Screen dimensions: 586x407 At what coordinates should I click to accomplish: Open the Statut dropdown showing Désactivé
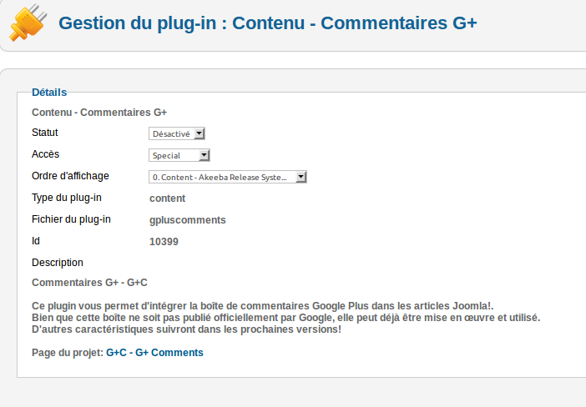point(177,133)
